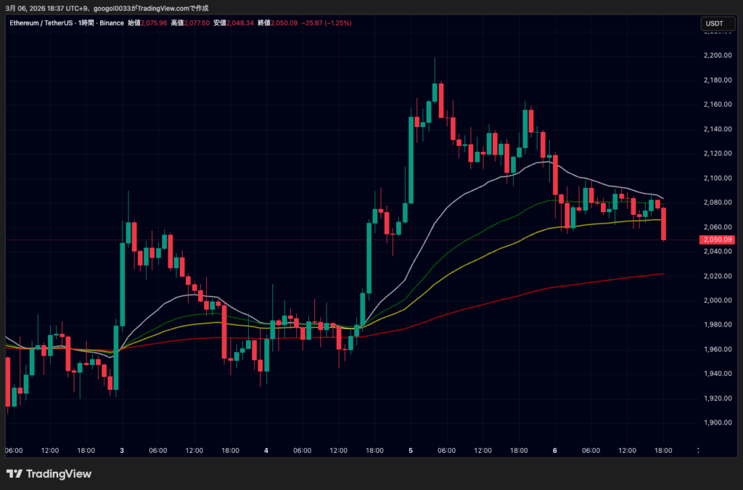Click the 安値 low value 2,048.34
The image size is (743, 490).
239,23
